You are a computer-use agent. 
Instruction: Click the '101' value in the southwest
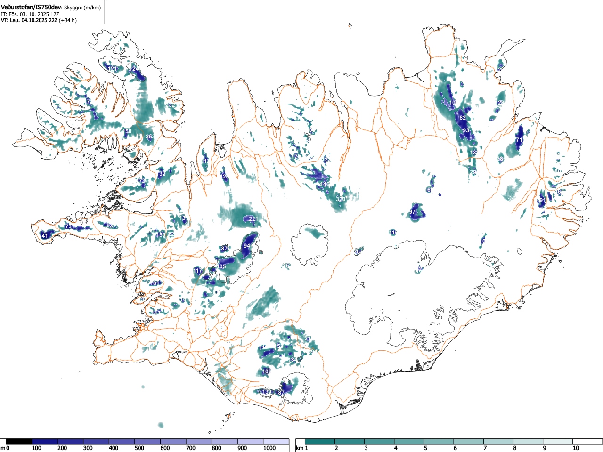click(155, 283)
